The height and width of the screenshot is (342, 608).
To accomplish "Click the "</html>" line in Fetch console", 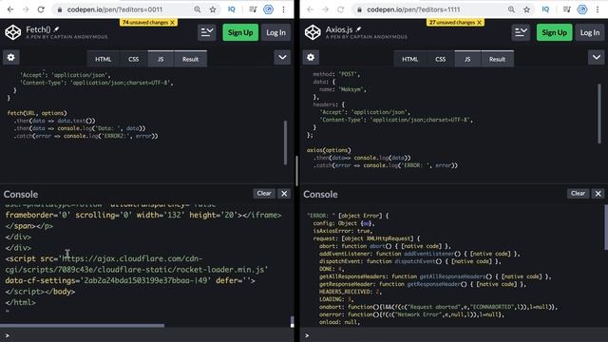I will click(21, 302).
